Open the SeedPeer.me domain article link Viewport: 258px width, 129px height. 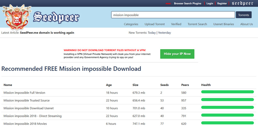click(47, 33)
